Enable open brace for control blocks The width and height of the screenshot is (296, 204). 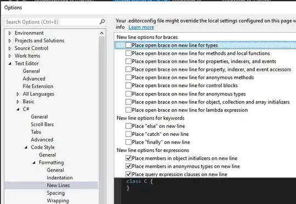[x=128, y=86]
